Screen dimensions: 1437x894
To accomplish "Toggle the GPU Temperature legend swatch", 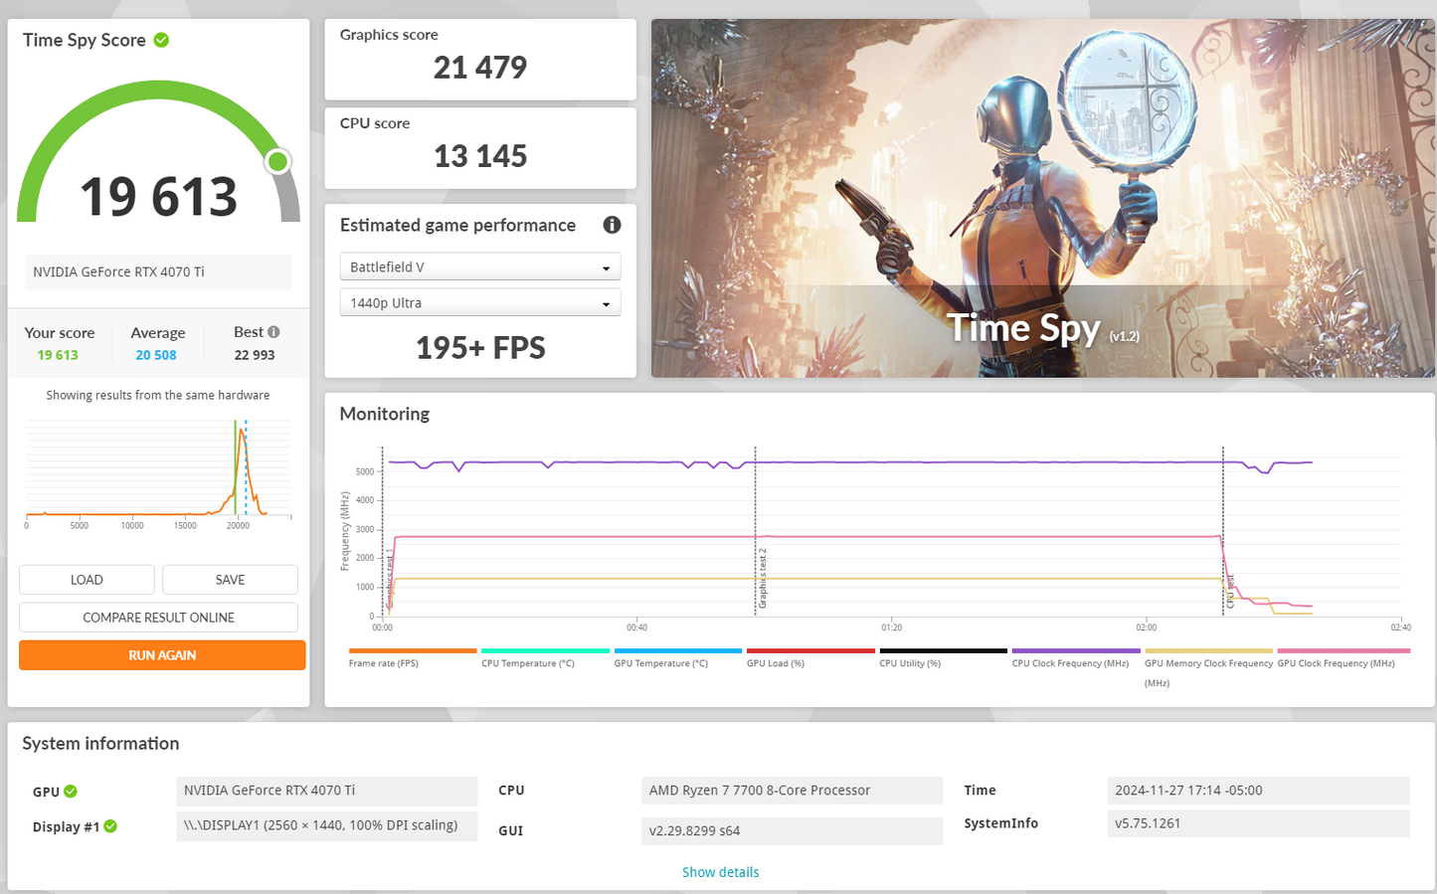I will pyautogui.click(x=678, y=651).
